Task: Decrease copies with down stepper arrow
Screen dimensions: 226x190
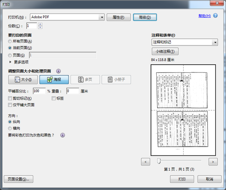Action: pos(40,27)
